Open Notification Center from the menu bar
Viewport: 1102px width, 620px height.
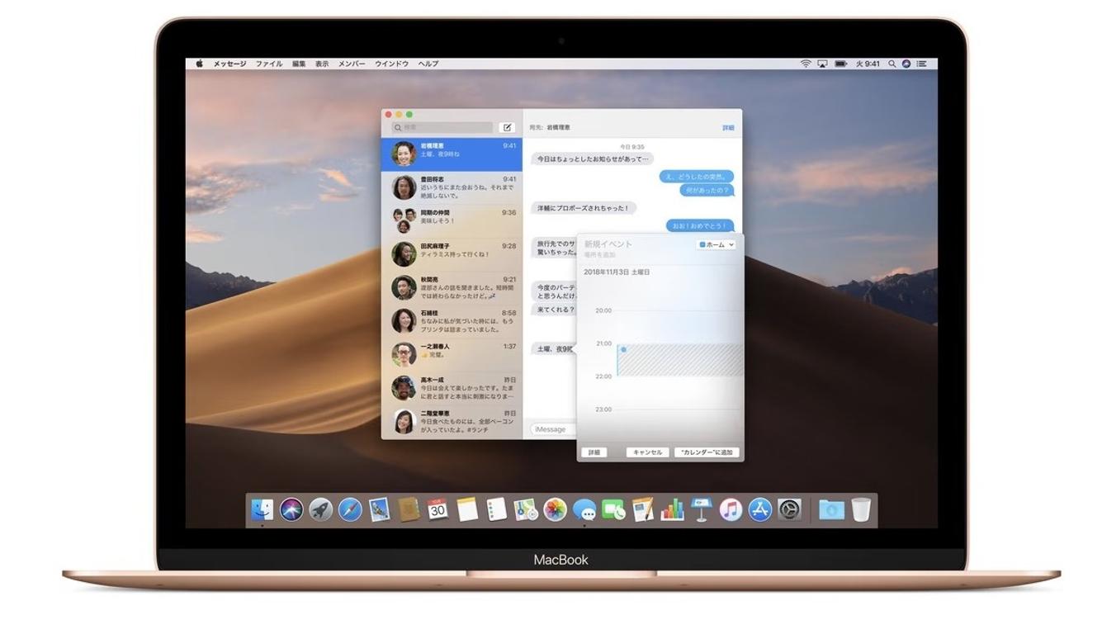tap(922, 63)
